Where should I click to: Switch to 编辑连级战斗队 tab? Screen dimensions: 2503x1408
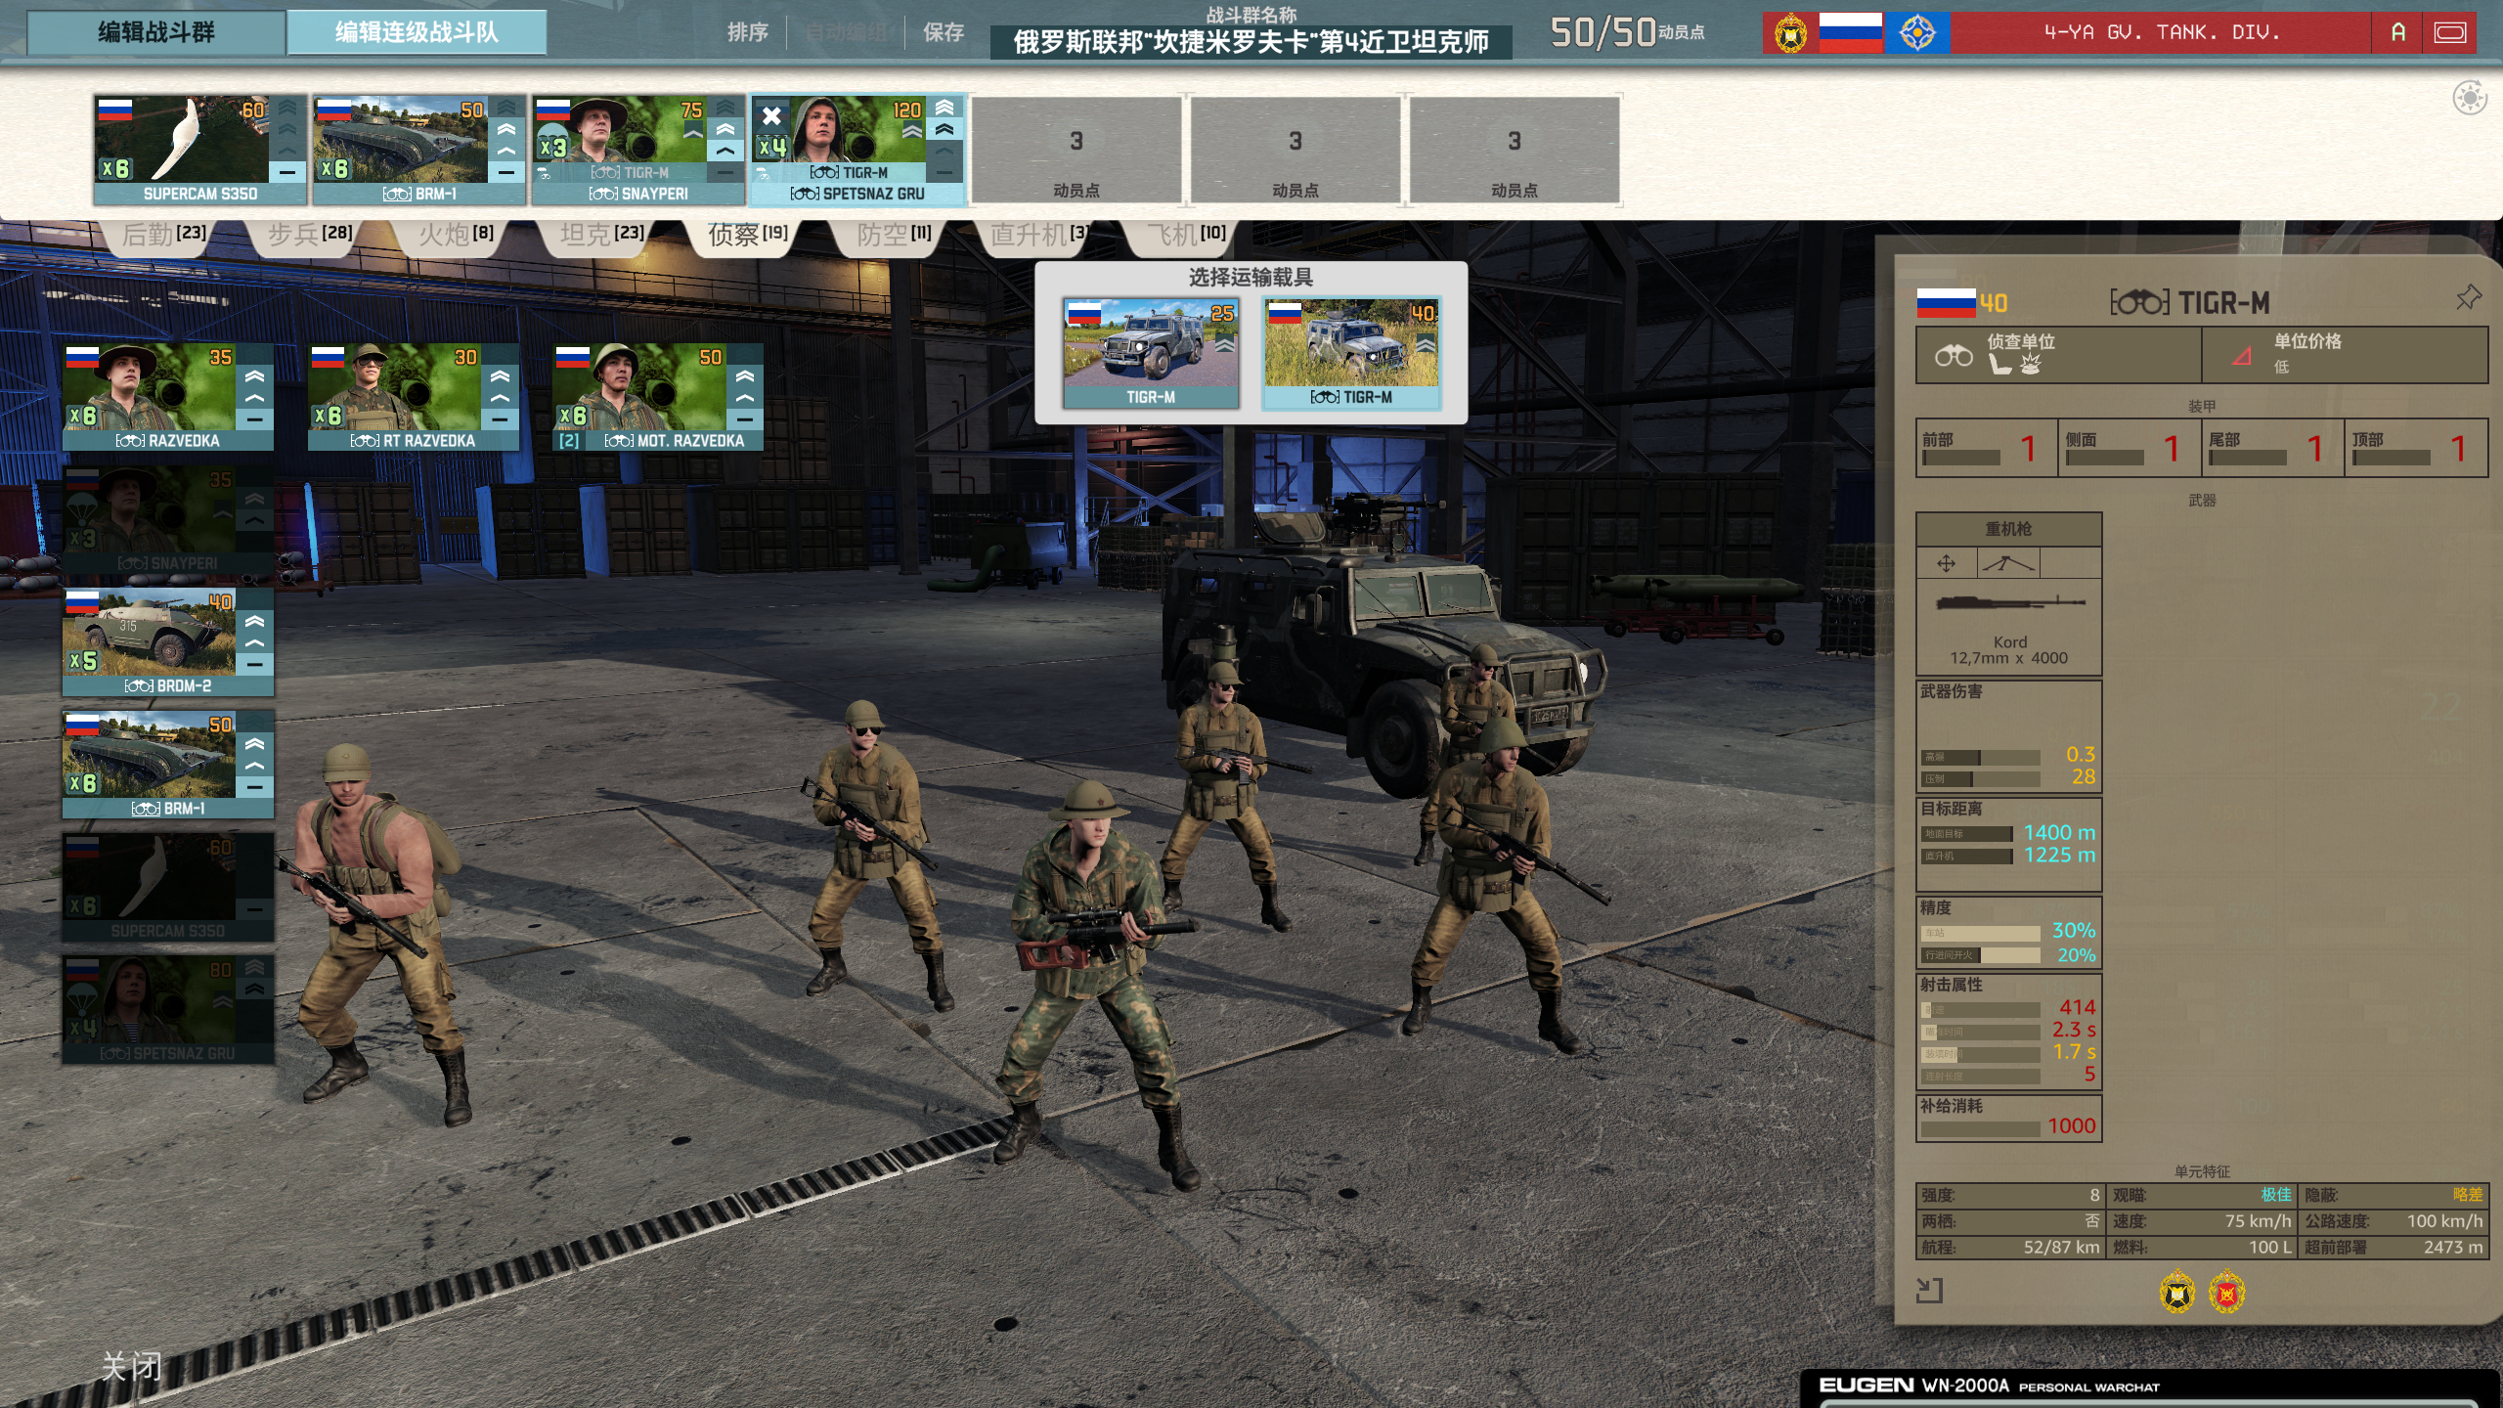pyautogui.click(x=417, y=32)
